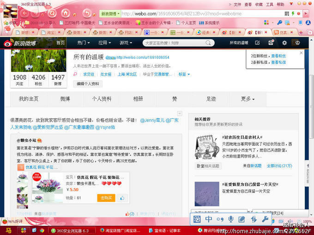Click the Weibo search magnifier icon

pos(208,43)
